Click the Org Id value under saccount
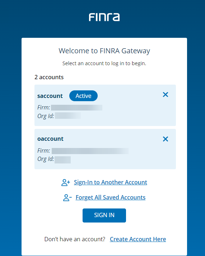The height and width of the screenshot is (256, 205). (x=68, y=116)
